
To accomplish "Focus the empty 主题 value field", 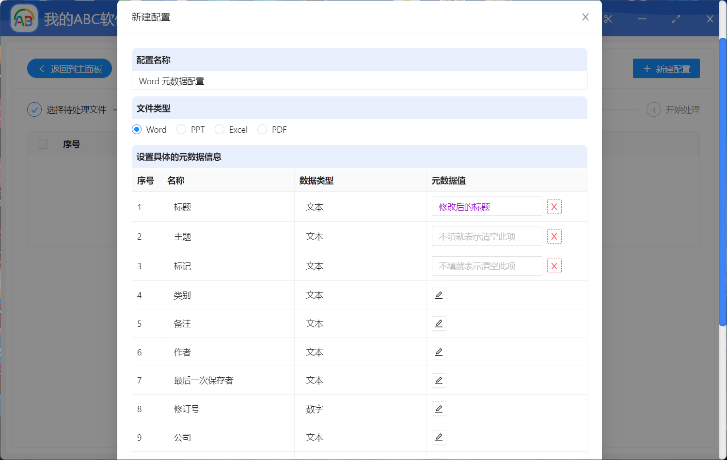I will [487, 236].
